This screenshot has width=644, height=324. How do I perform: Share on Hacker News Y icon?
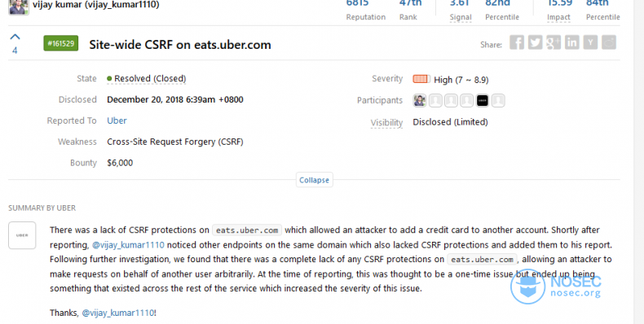coord(590,42)
